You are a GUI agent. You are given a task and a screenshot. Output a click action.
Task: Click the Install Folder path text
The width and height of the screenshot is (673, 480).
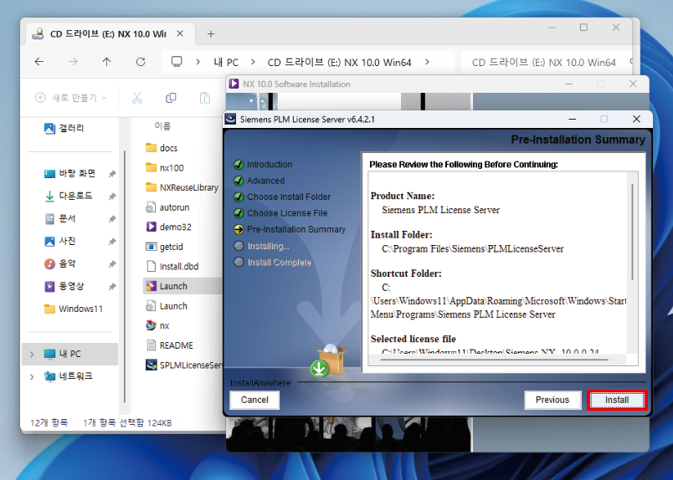point(473,249)
